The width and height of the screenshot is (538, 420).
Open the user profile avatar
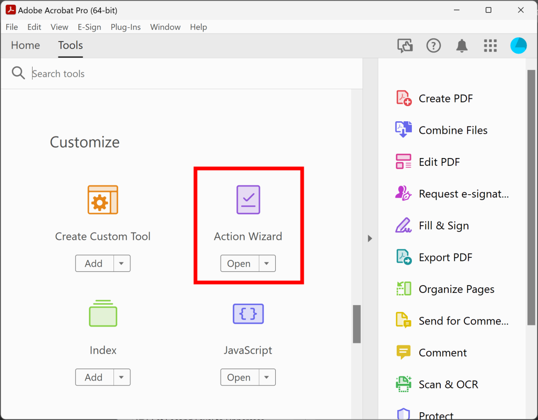point(519,46)
